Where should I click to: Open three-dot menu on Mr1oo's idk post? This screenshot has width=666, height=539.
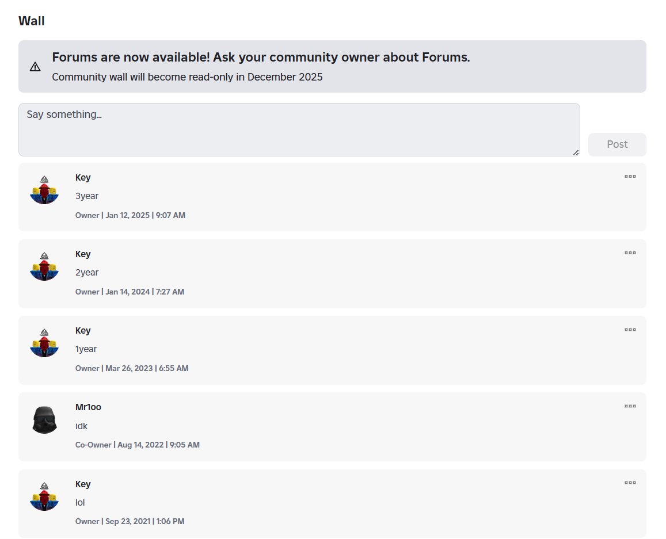click(x=630, y=406)
